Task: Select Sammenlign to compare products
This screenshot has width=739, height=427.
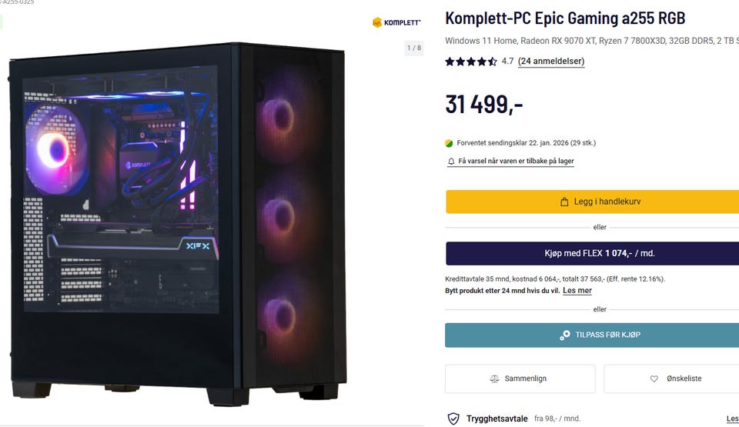Action: click(x=520, y=379)
